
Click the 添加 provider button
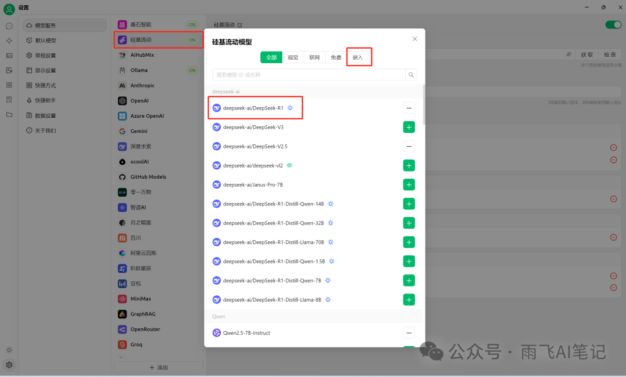click(x=158, y=367)
